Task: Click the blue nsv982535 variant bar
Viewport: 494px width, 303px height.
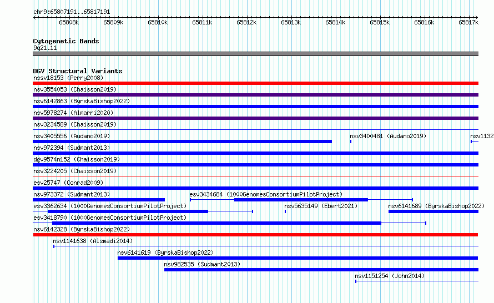Action: (x=321, y=270)
